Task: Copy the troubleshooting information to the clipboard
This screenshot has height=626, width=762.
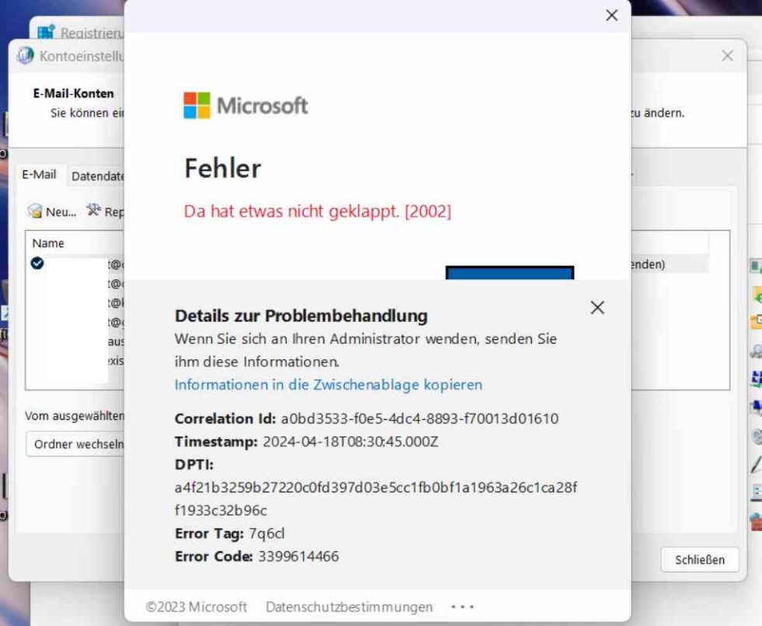Action: click(328, 384)
